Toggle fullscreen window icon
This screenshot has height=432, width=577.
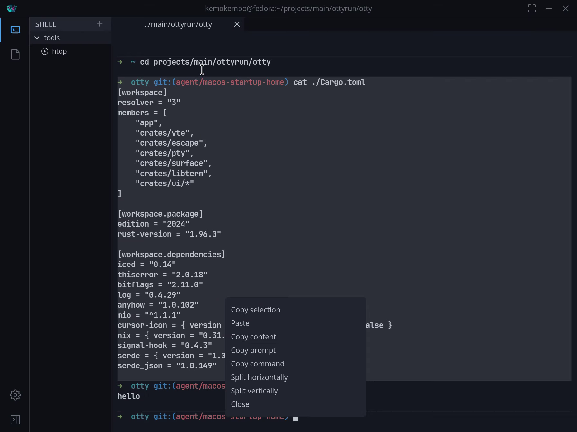[x=532, y=8]
